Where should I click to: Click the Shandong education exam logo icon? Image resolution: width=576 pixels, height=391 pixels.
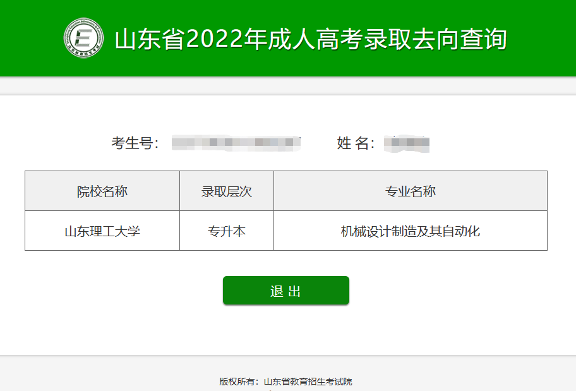84,39
